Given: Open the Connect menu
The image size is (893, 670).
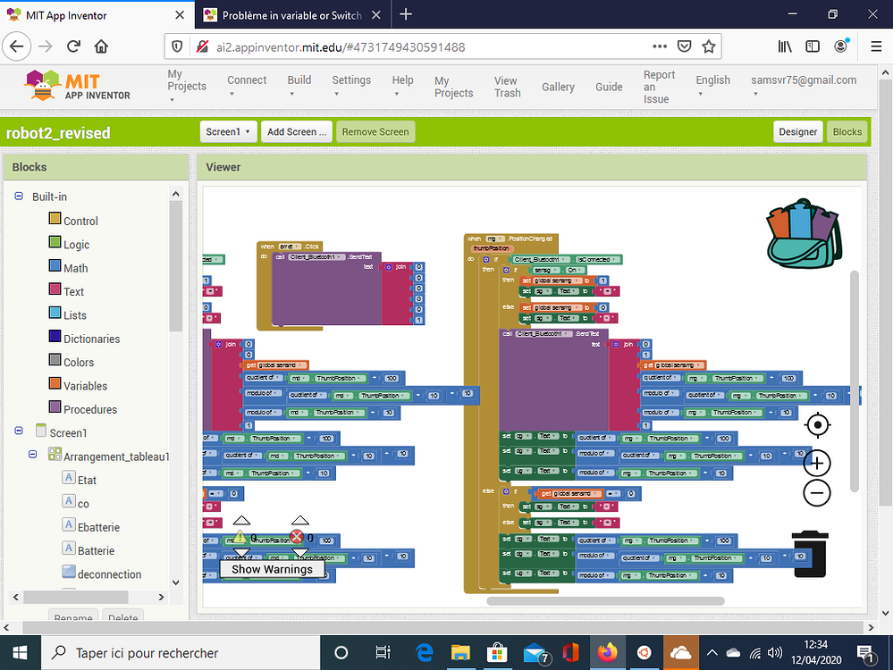Looking at the screenshot, I should [247, 80].
